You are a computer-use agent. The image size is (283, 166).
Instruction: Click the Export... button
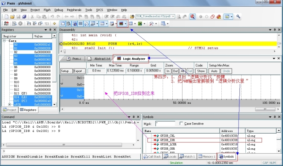[x=79, y=71]
